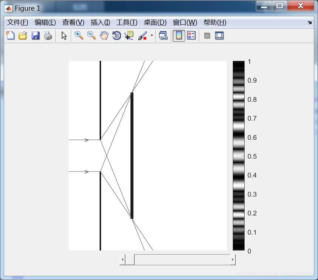Select the Data Cursor tool
This screenshot has width=318, height=280.
point(129,36)
